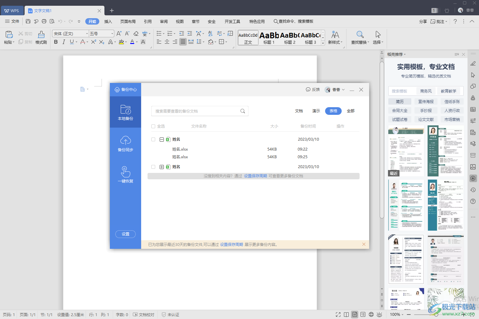Select the 宣传海报 template category
Viewport: 479px width, 319px height.
point(426,102)
